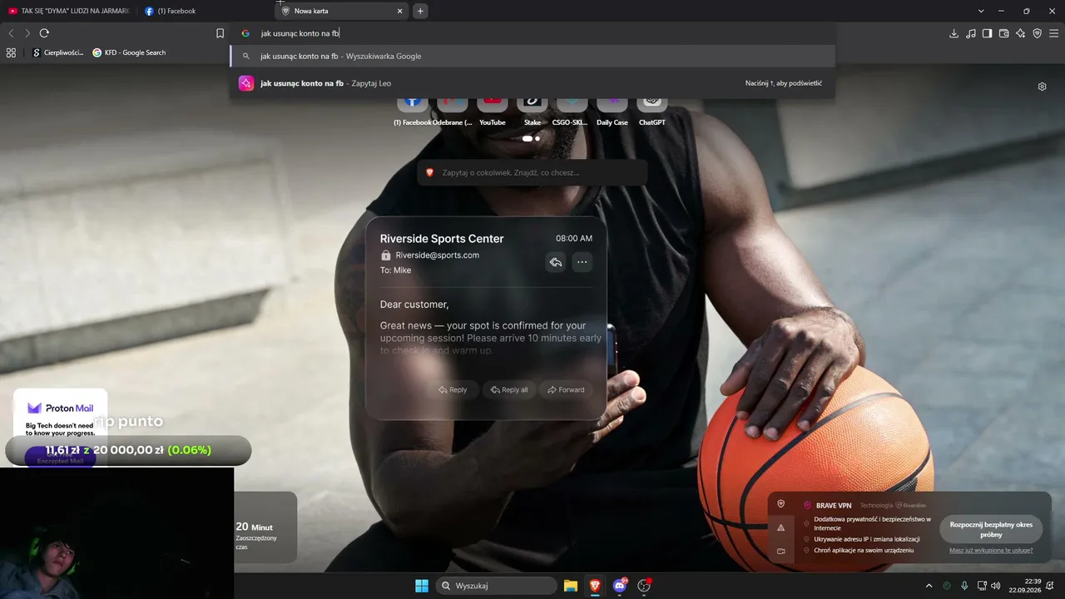Viewport: 1065px width, 599px height.
Task: Open new tab page customize gear icon
Action: click(x=1042, y=87)
